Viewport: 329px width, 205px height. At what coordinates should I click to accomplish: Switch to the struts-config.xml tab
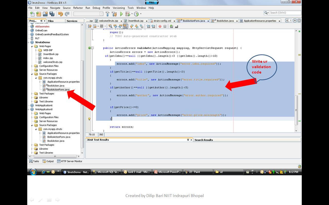(x=162, y=21)
